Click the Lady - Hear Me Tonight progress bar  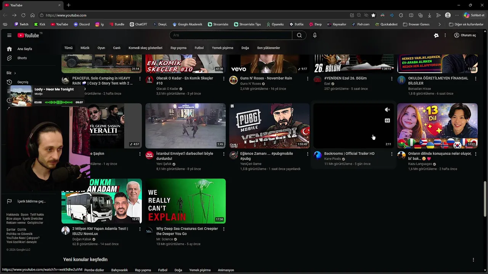point(59,102)
